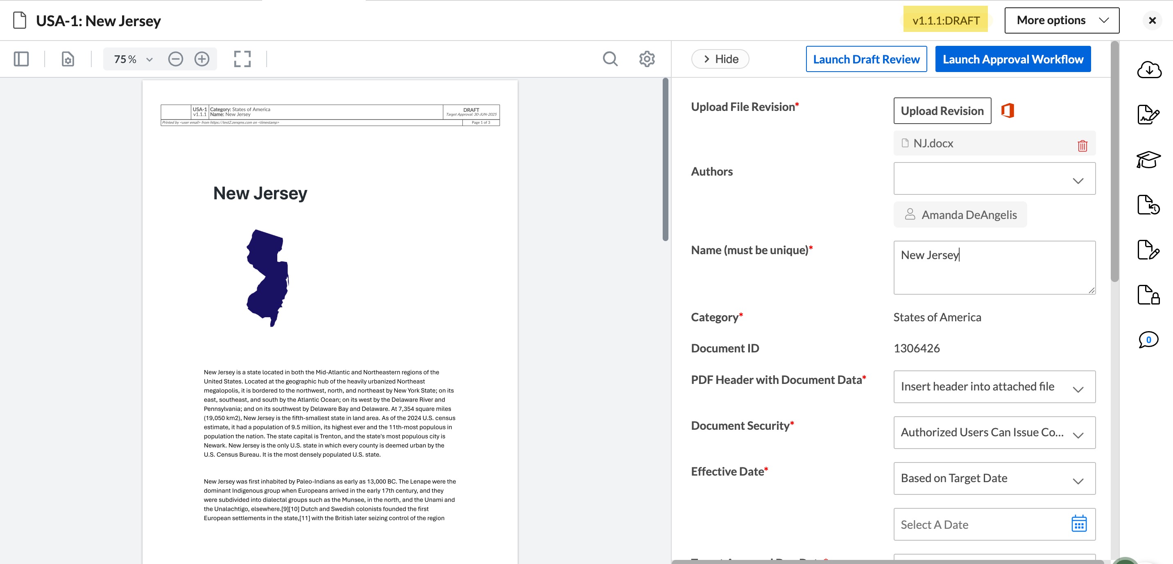Click the Amanda DeAngelis author chip

[x=960, y=214]
